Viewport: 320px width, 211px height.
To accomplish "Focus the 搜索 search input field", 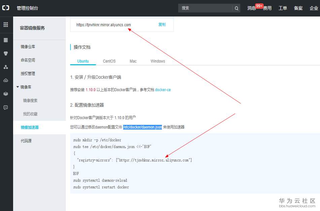I will [x=205, y=8].
